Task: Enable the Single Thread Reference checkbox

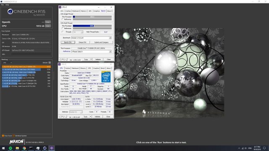Action: (x=63, y=19)
